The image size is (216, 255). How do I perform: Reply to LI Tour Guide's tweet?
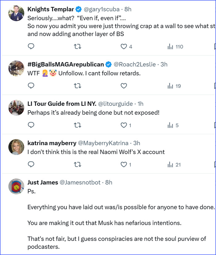(31, 125)
